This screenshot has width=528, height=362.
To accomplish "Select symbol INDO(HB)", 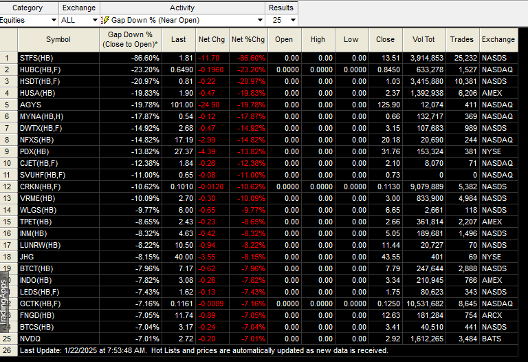I will tap(36, 280).
